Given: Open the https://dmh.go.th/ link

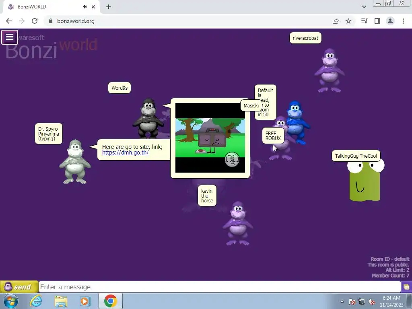Looking at the screenshot, I should 126,152.
